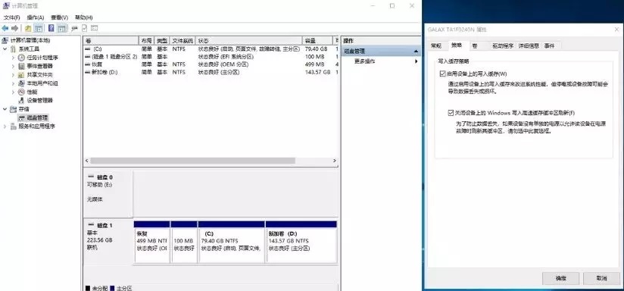Sort by the 文件系统 column header

(x=183, y=41)
